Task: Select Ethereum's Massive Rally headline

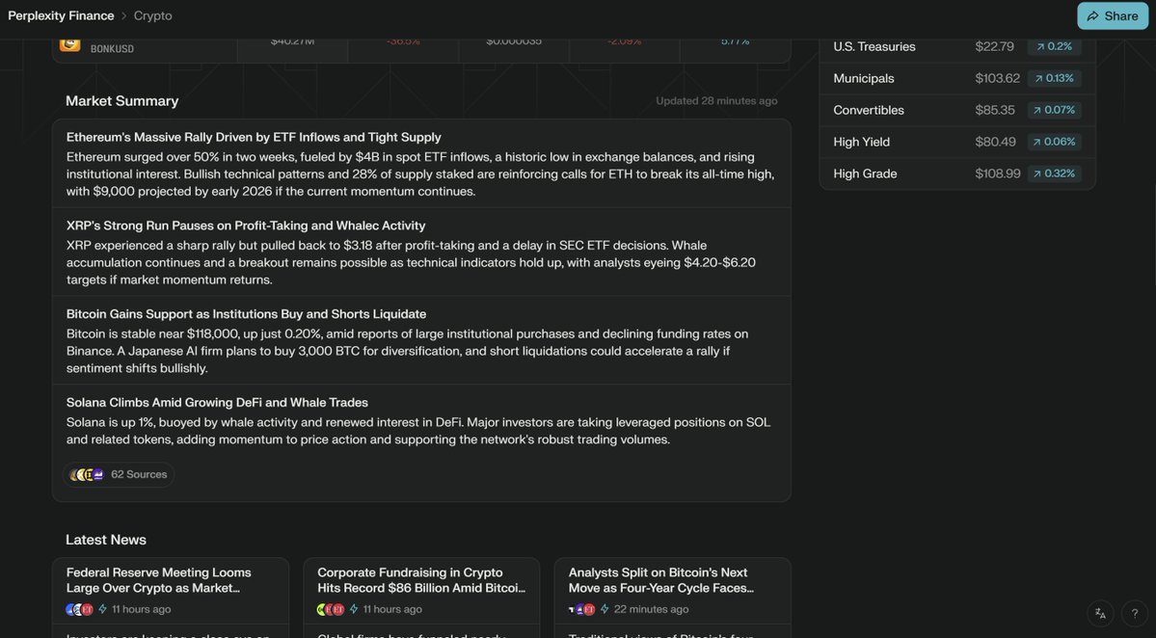Action: 254,137
